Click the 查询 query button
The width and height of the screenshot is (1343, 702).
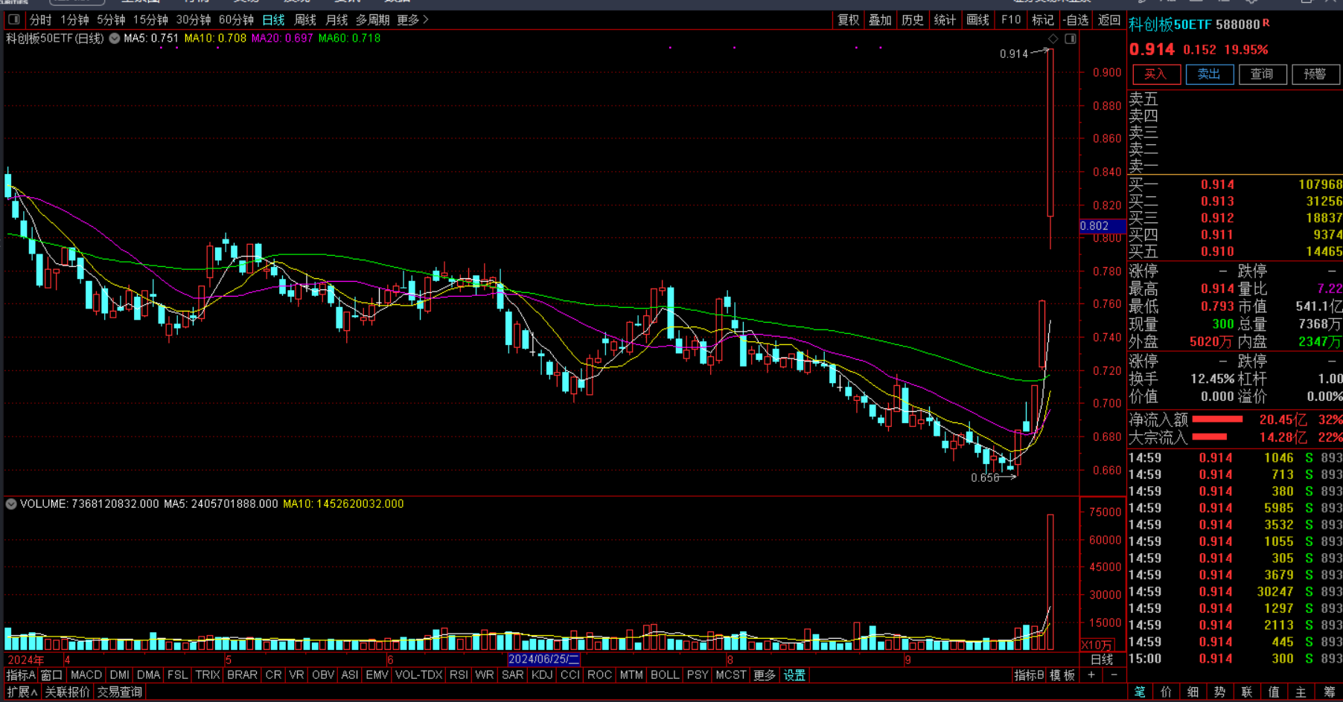(1262, 74)
